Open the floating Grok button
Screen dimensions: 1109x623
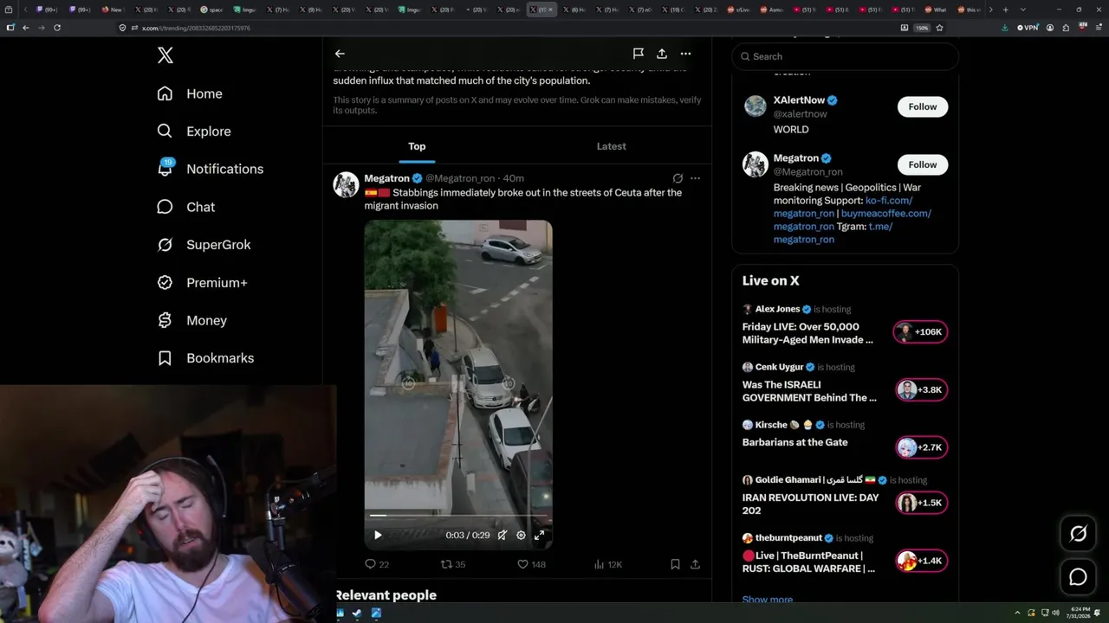point(1078,534)
